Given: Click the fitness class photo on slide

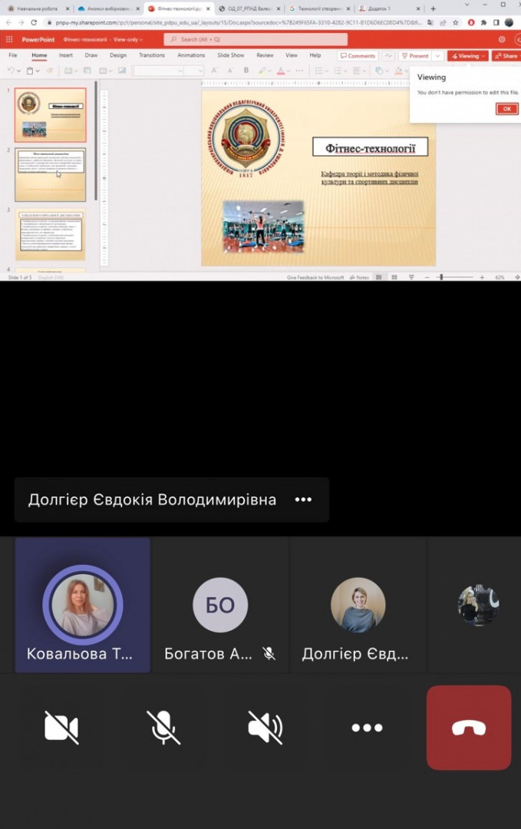Looking at the screenshot, I should (263, 226).
